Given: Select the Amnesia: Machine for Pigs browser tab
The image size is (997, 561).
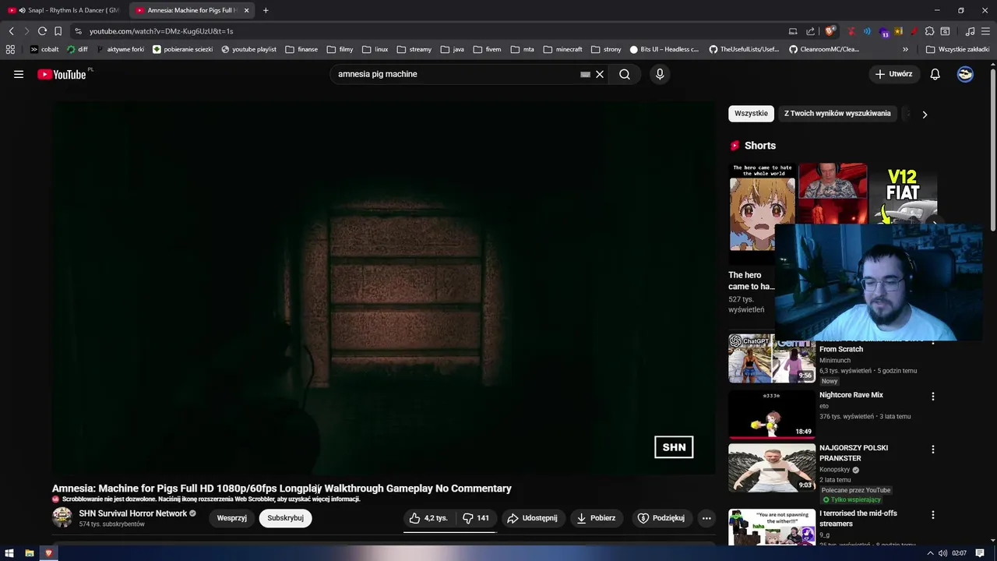Looking at the screenshot, I should coord(192,10).
